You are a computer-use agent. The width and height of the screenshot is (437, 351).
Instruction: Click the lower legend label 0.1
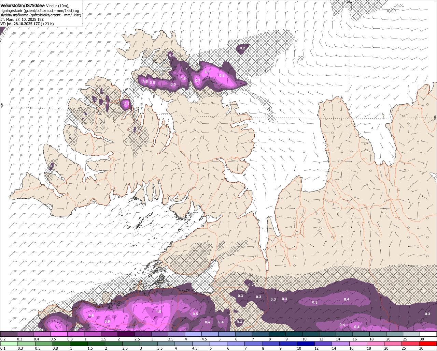tap(3, 348)
